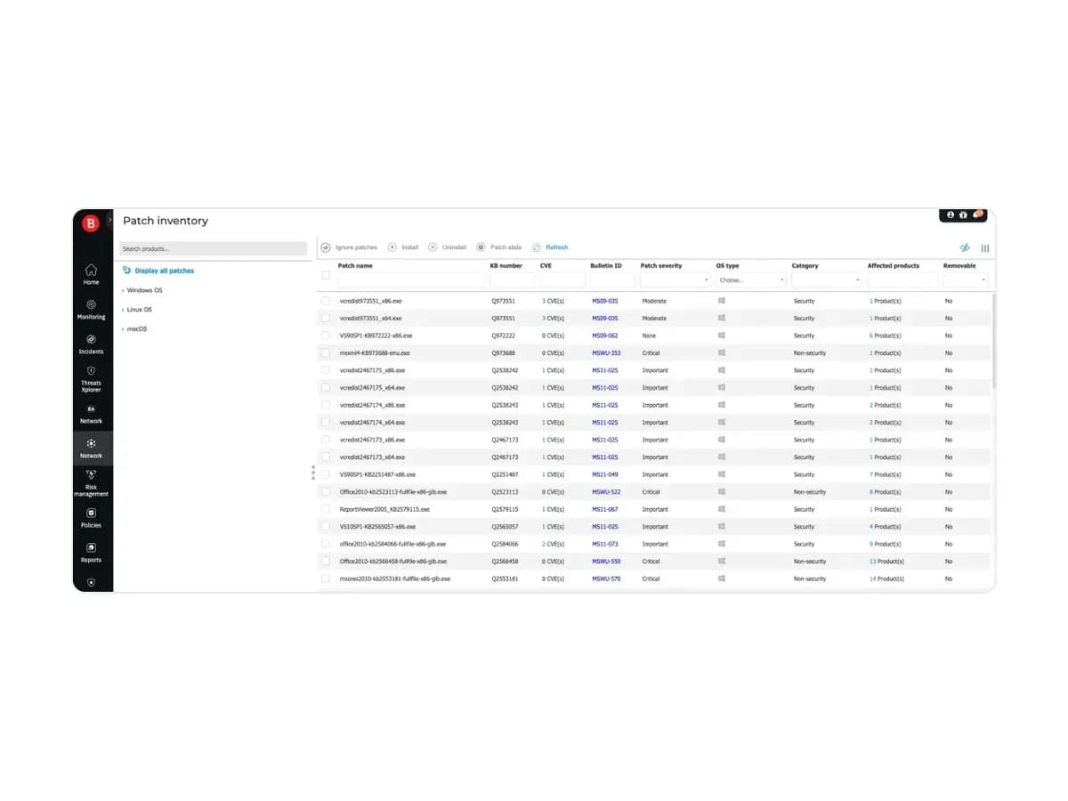The width and height of the screenshot is (1068, 801).
Task: Click the Uninstall toolbar button
Action: pyautogui.click(x=447, y=247)
